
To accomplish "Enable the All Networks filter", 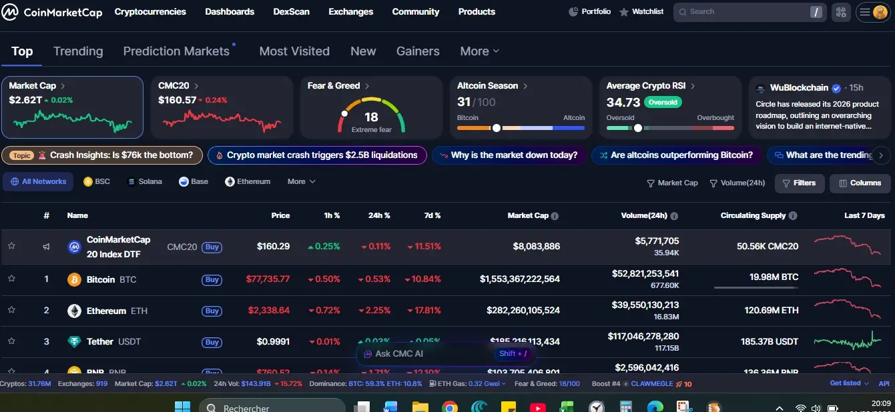I will click(38, 181).
